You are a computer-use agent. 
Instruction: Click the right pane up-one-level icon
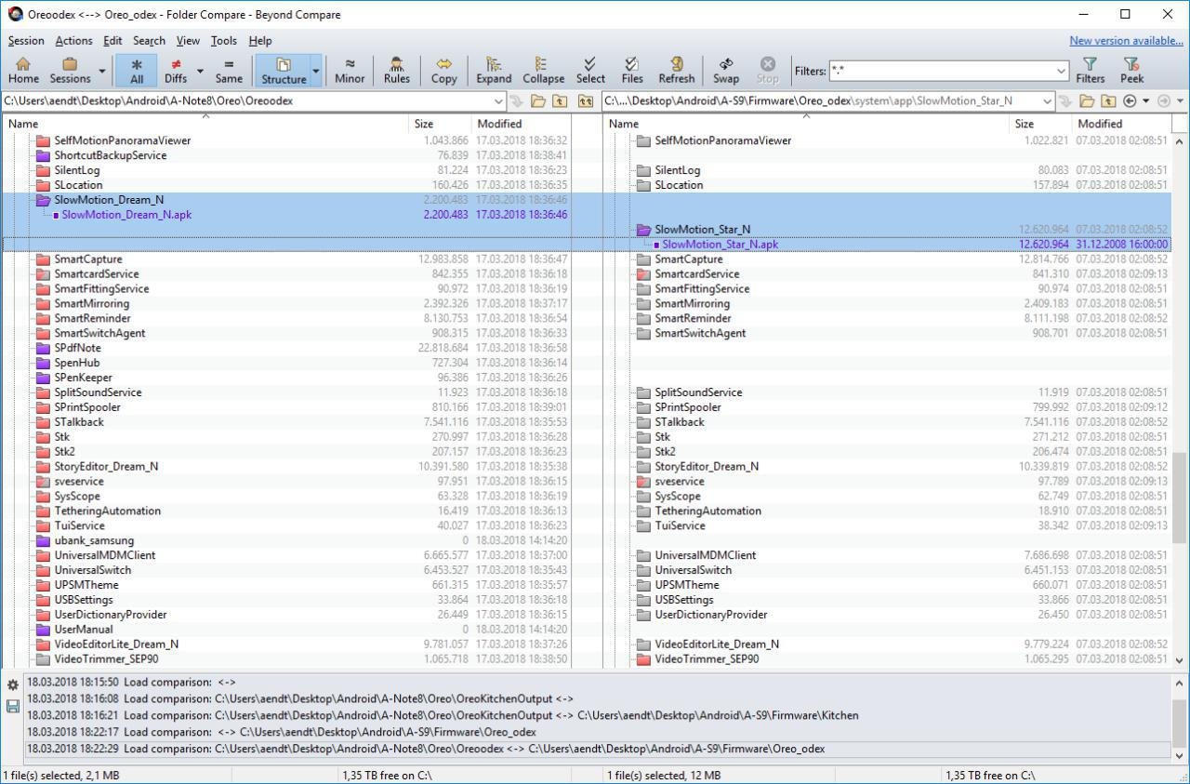(1108, 100)
